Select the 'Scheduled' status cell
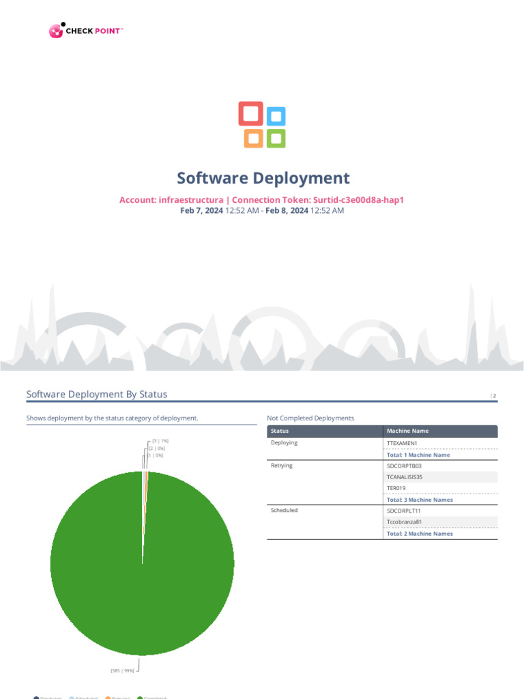 point(284,510)
